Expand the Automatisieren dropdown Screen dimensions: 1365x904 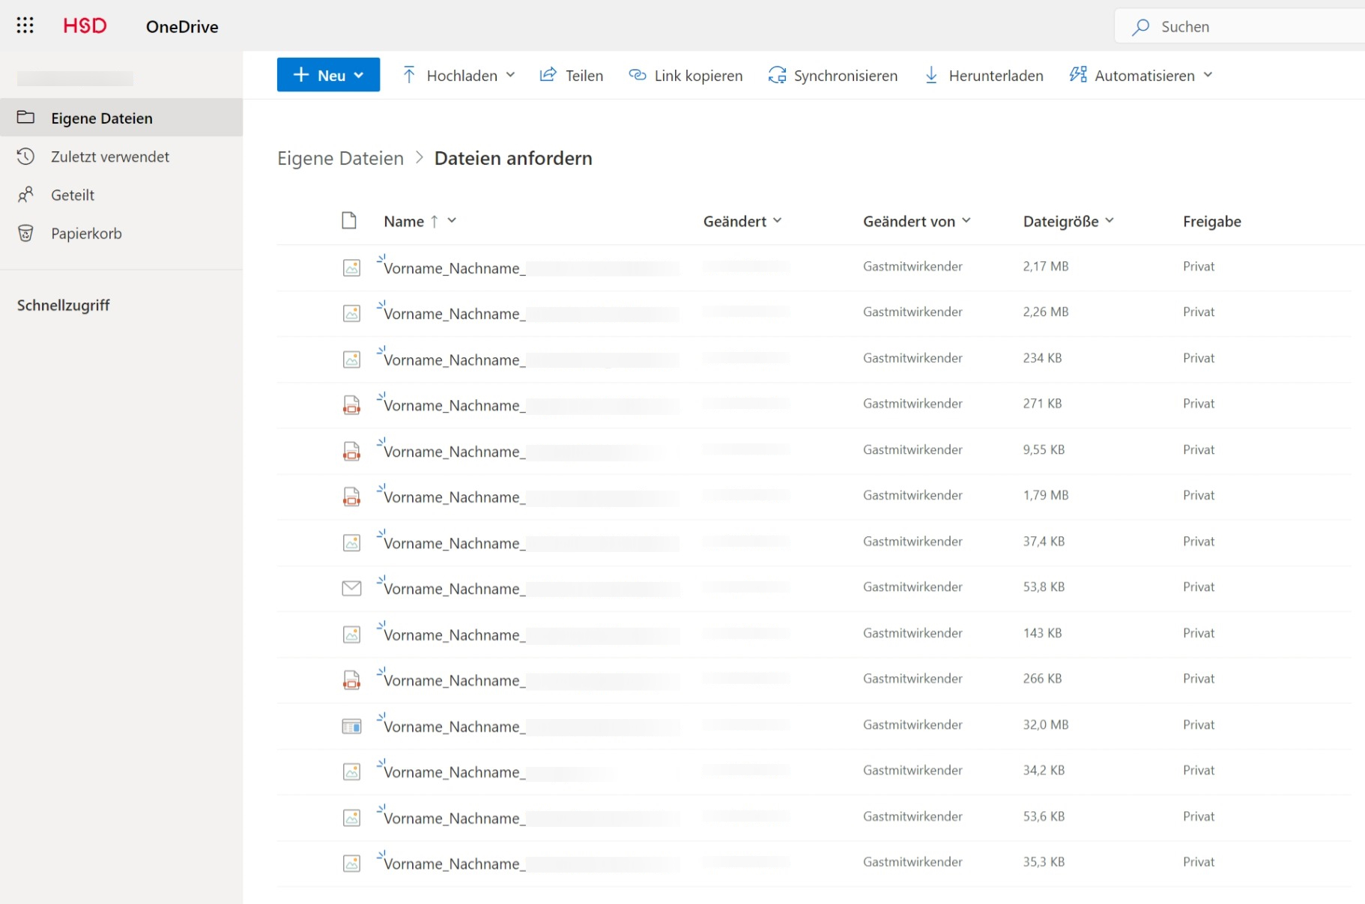coord(1140,76)
